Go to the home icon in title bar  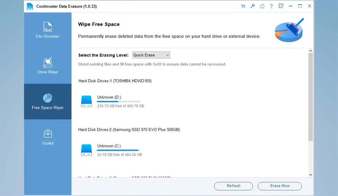262,6
